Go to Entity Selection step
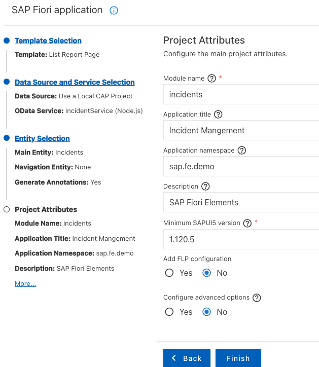 [x=42, y=138]
